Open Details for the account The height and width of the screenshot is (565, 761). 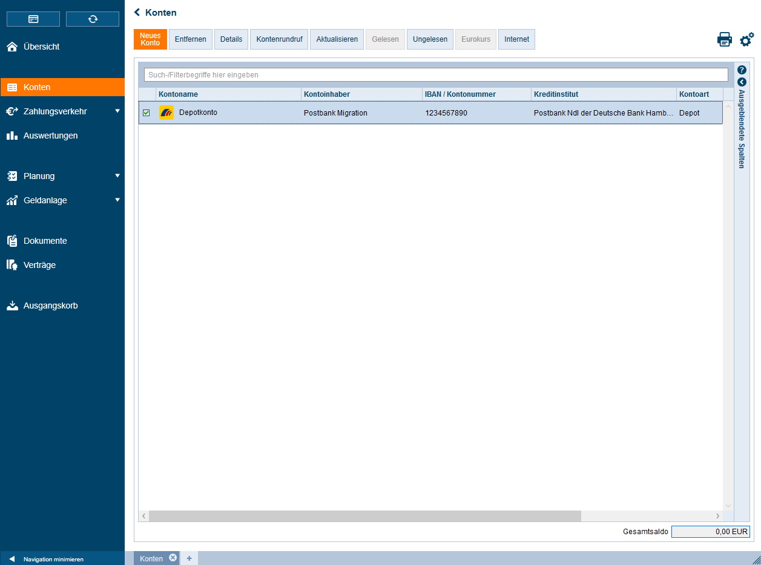coord(231,39)
